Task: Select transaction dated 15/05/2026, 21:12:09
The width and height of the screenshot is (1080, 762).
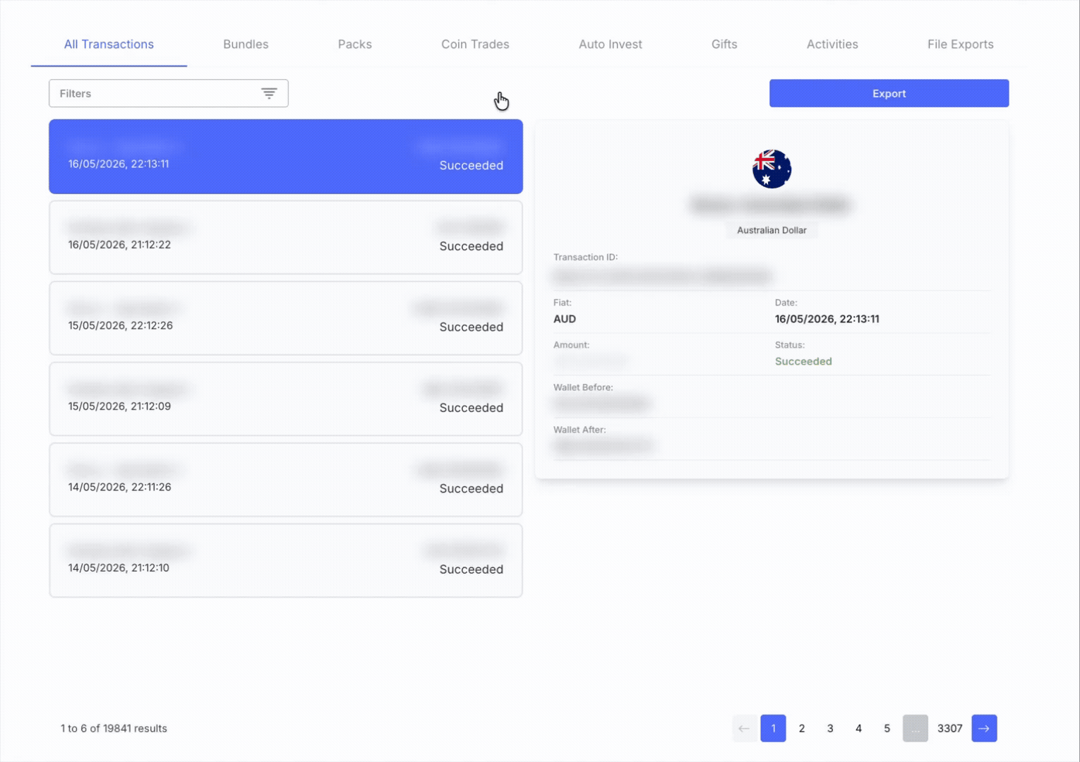Action: pyautogui.click(x=286, y=399)
